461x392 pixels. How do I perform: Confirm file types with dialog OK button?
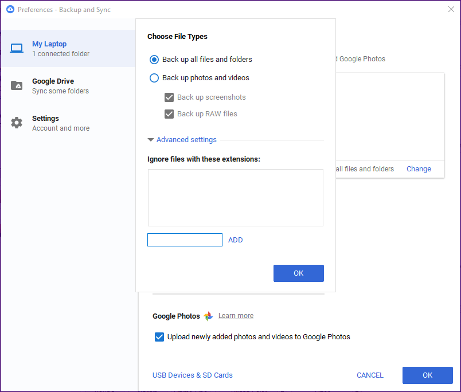point(298,273)
